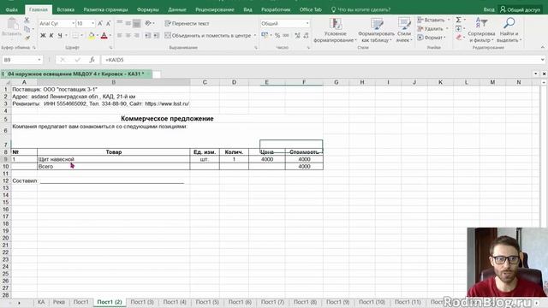Decrease decimal places icon
The height and width of the screenshot is (308, 548).
[x=307, y=35]
